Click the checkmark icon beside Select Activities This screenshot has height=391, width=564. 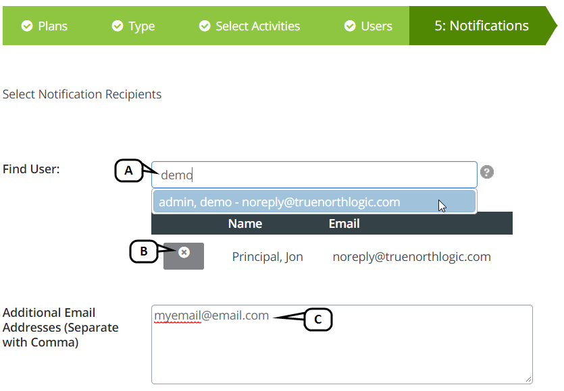coord(205,26)
